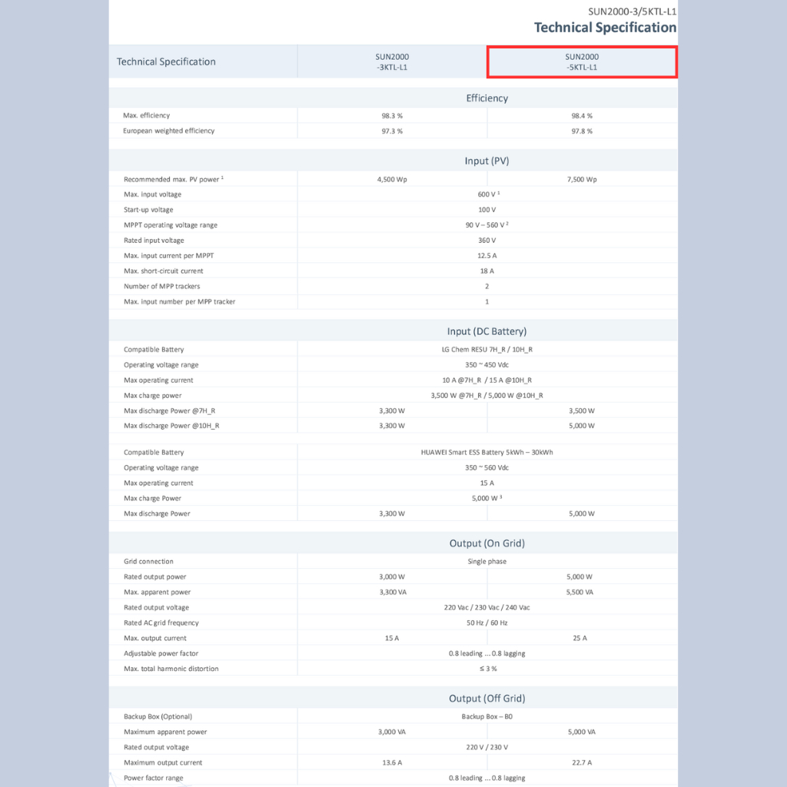
Task: Click the "Max. input number per MPP tracker" label
Action: (180, 301)
